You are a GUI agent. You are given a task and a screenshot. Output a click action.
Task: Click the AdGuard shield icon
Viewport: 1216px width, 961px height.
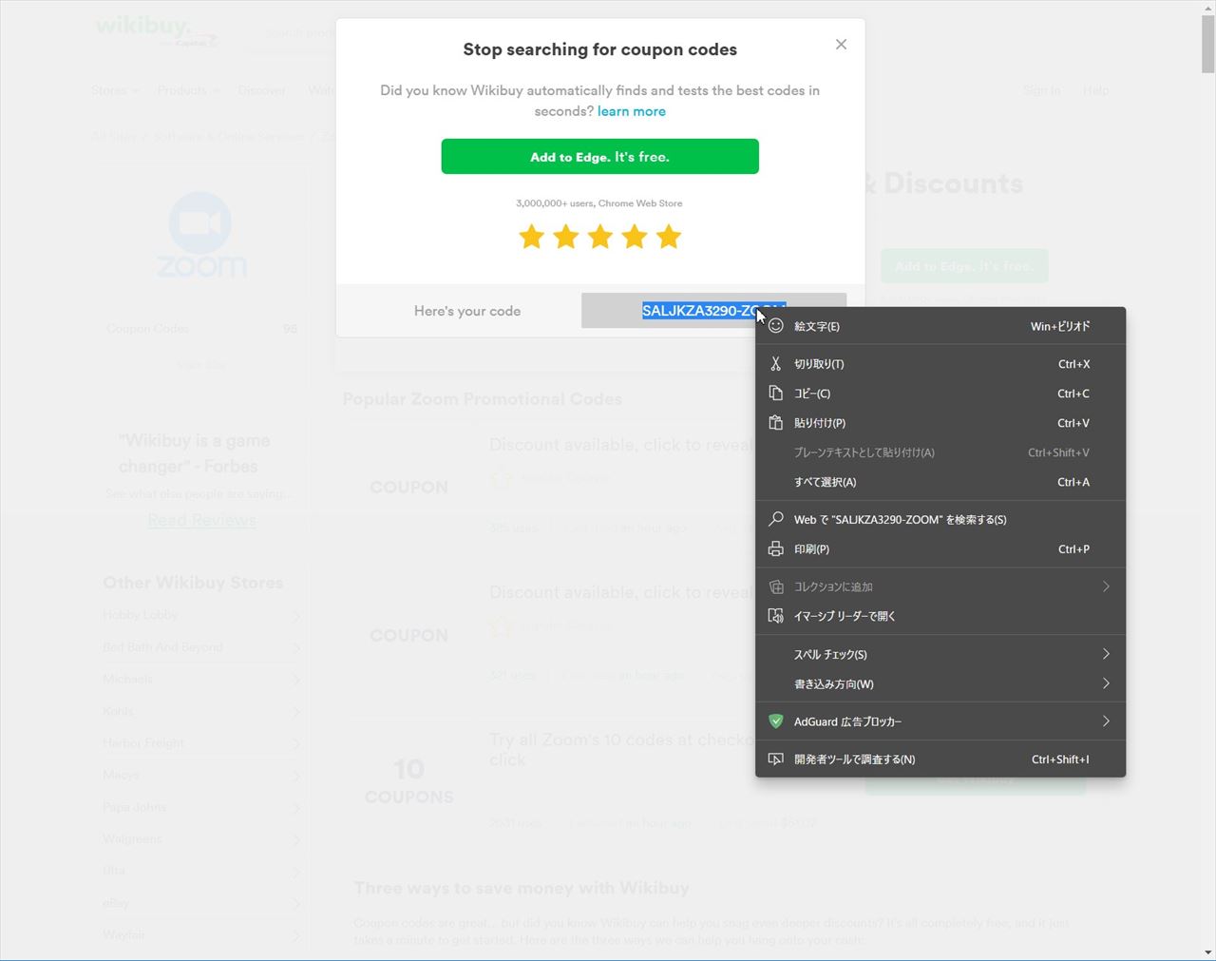pyautogui.click(x=776, y=721)
